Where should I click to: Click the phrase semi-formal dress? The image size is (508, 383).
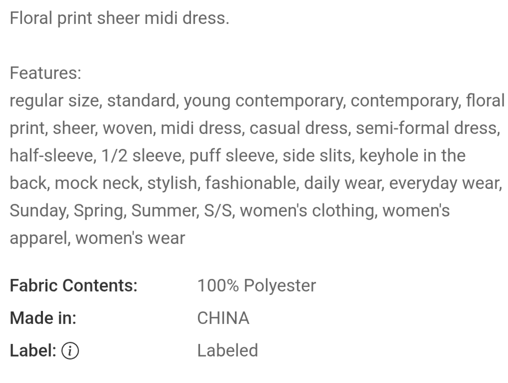[x=426, y=128]
